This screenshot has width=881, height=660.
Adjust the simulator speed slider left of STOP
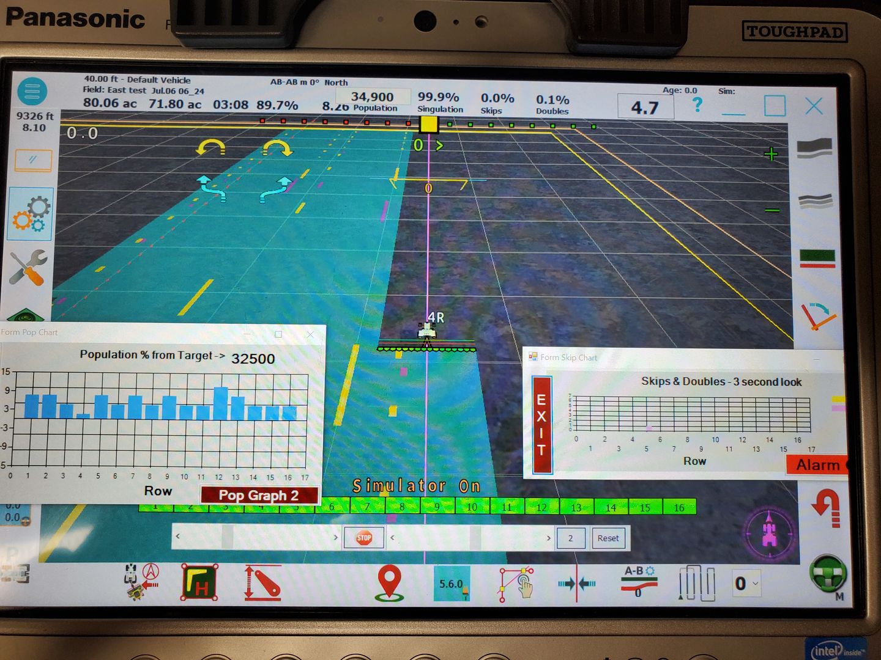(257, 537)
